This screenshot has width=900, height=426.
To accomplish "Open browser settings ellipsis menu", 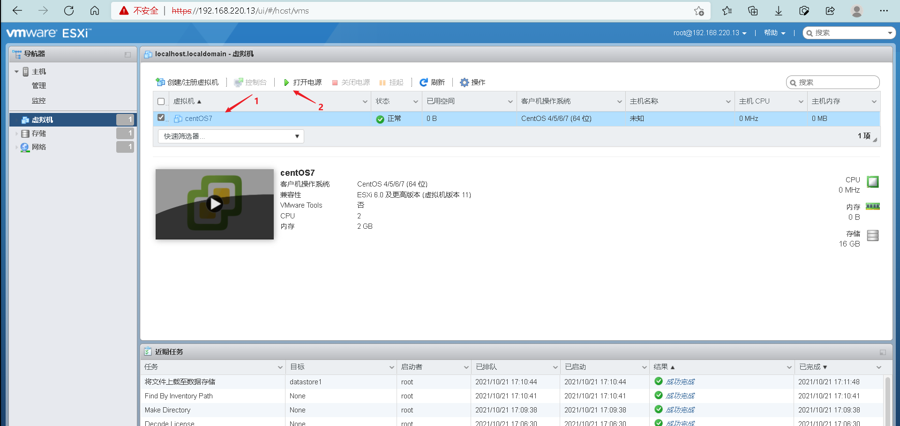I will tap(884, 11).
